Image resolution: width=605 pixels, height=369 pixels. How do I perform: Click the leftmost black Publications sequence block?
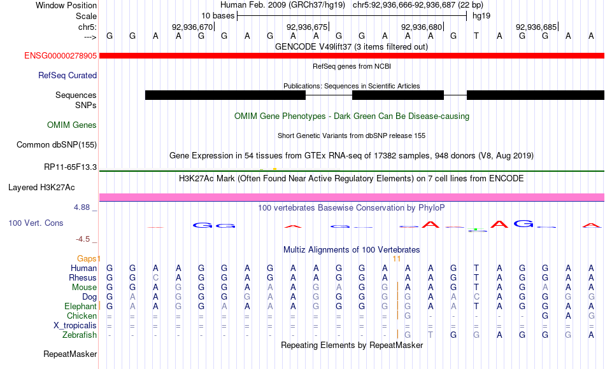(x=225, y=95)
